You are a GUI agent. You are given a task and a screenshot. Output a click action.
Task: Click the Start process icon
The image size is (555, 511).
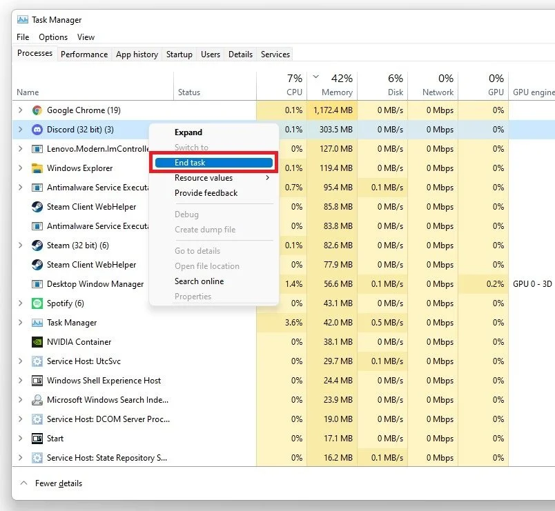[x=37, y=439]
